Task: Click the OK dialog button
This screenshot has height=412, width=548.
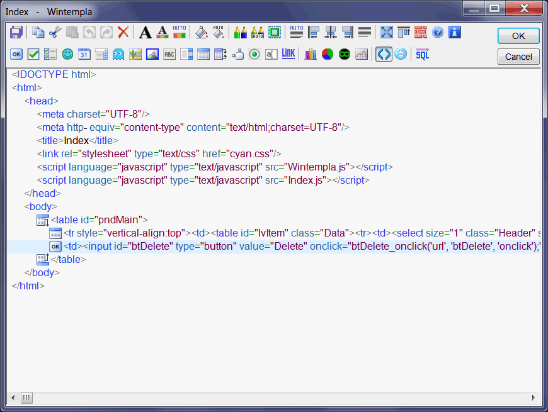Action: click(518, 36)
